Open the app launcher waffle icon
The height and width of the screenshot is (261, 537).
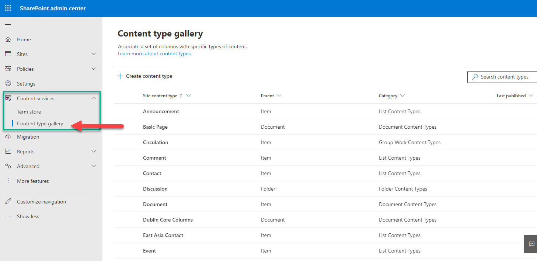pos(8,8)
